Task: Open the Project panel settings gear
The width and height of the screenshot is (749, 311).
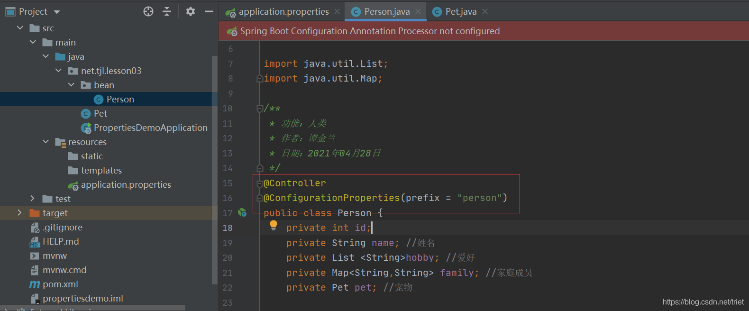Action: pyautogui.click(x=191, y=11)
